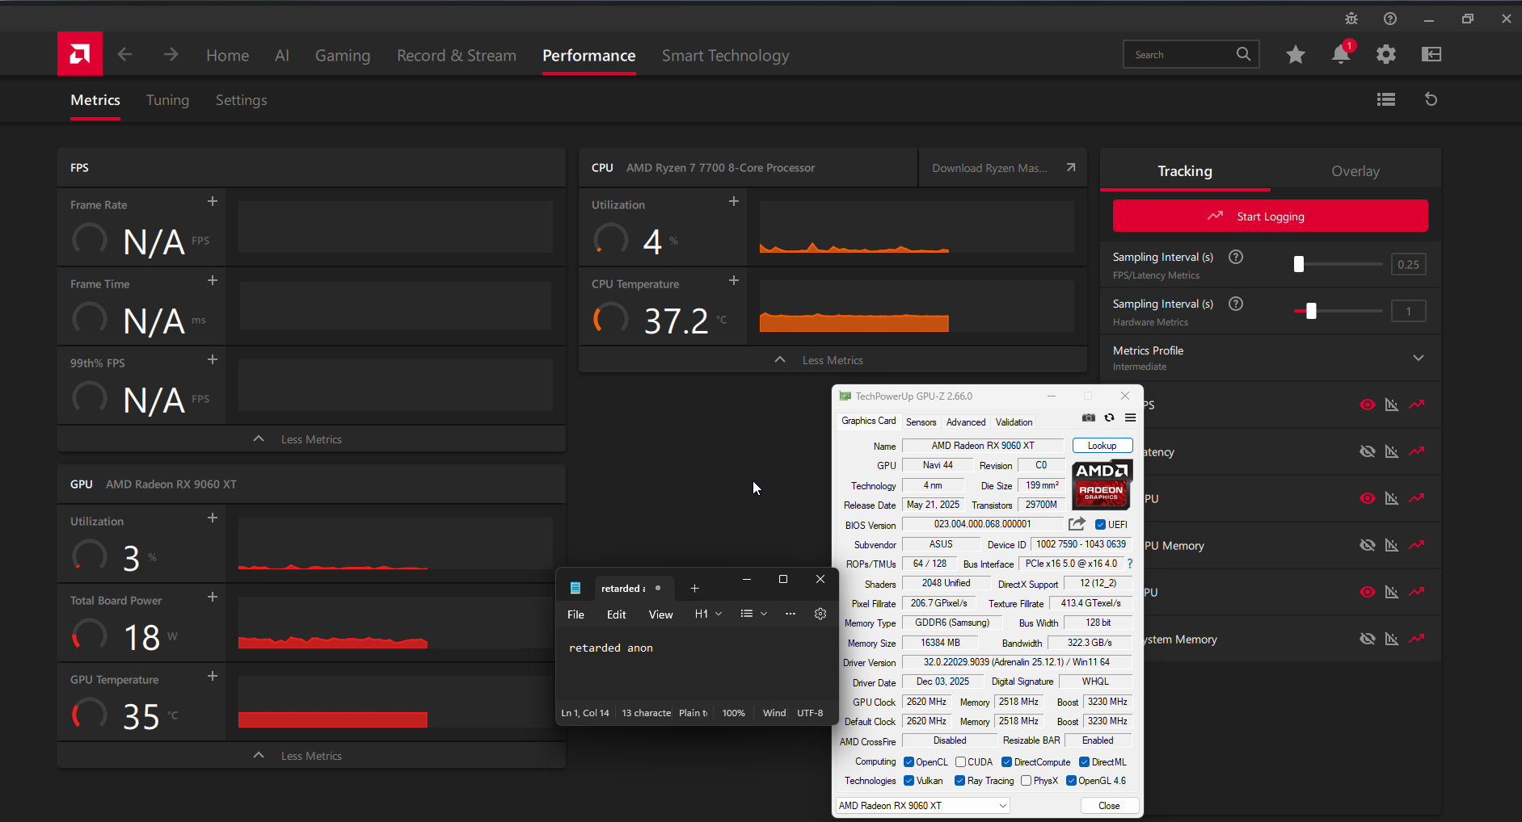Open Notepad list style dropdown
The height and width of the screenshot is (822, 1522).
[x=753, y=614]
